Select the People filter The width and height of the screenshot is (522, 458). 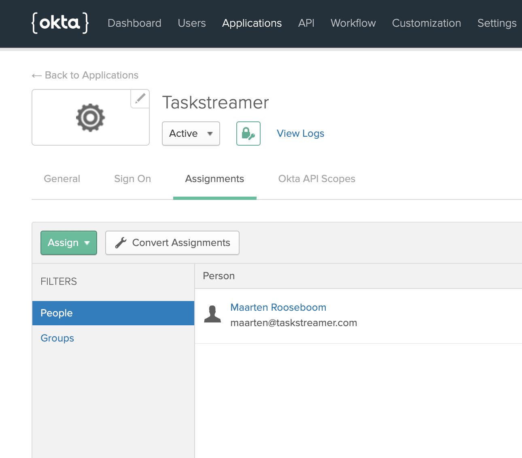(113, 313)
